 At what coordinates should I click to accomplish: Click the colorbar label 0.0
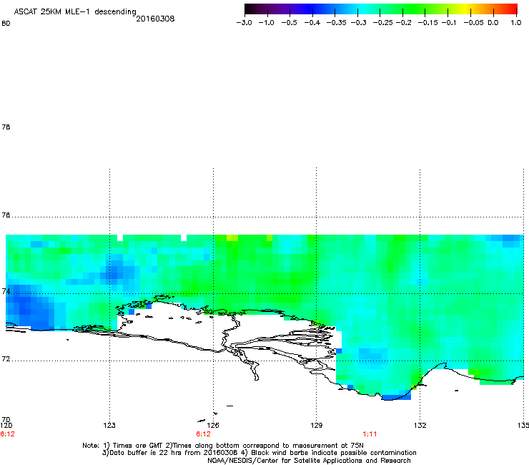[x=493, y=23]
